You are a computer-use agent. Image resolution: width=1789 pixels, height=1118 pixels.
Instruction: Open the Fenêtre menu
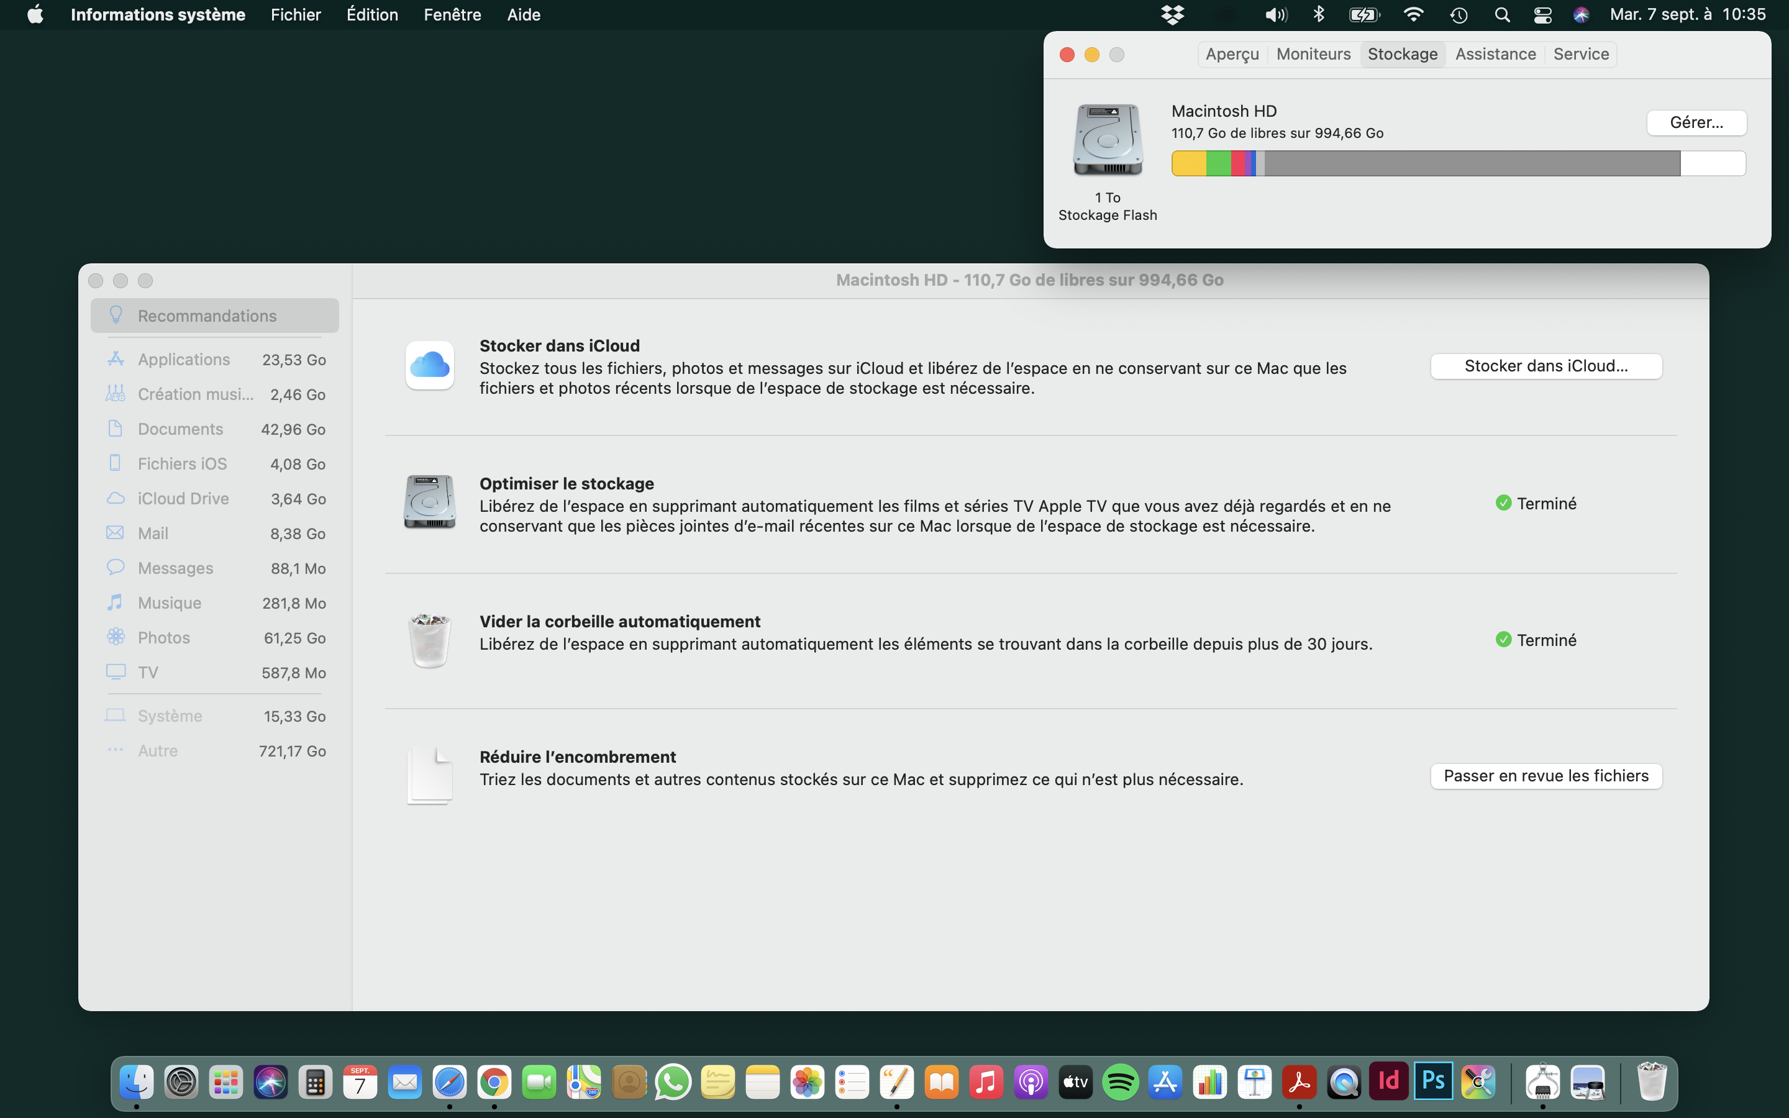click(452, 15)
